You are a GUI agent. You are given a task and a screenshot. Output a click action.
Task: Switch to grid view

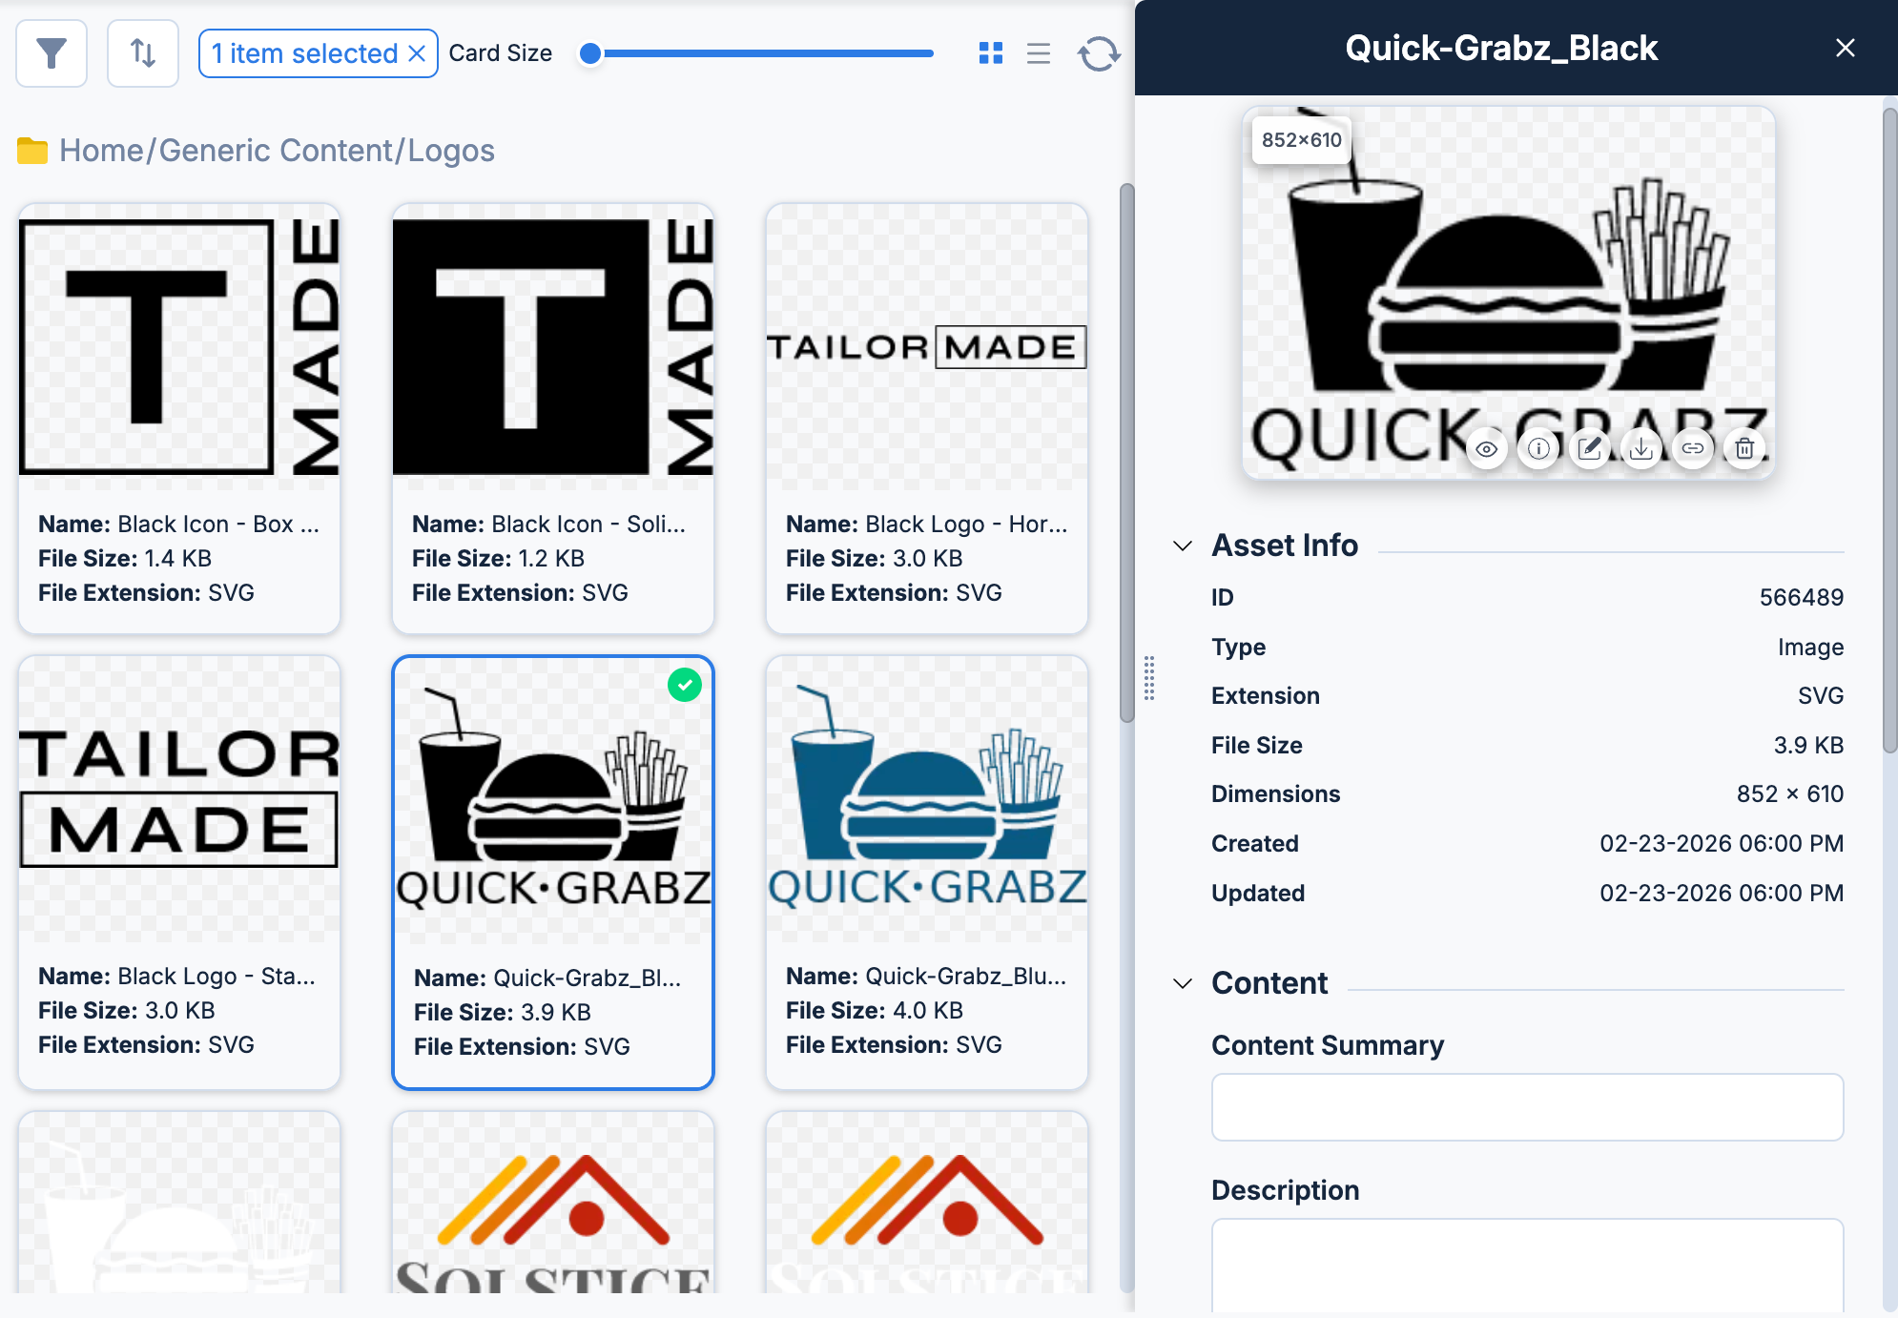coord(991,53)
